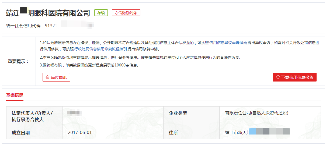The width and height of the screenshot is (326, 145).
Task: Click the 企业类型 header cell
Action: [x=178, y=113]
